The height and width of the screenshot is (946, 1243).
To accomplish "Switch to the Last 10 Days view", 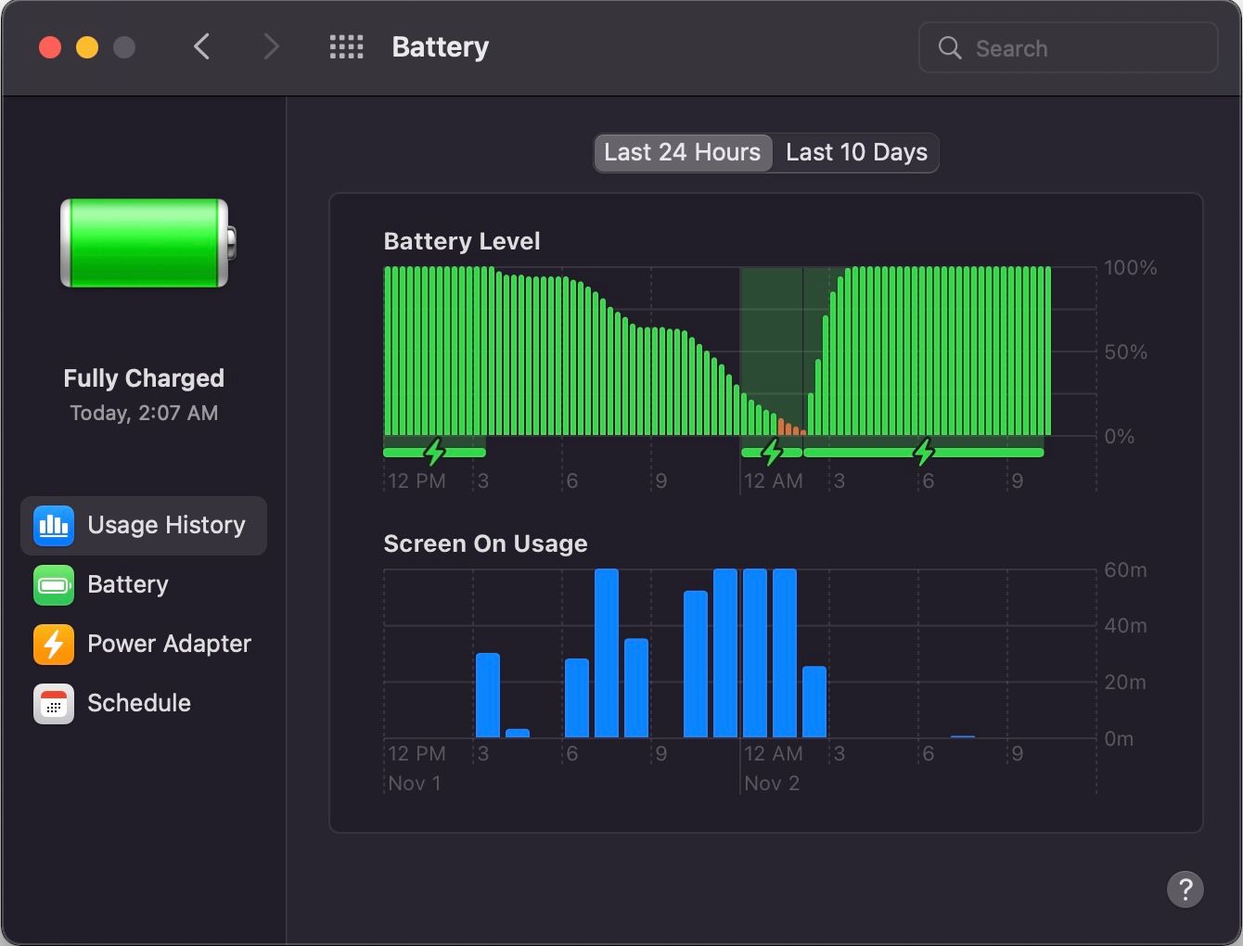I will pos(854,152).
